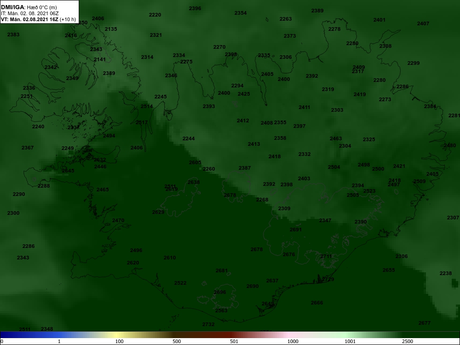Click the map value "2421"
Screen dimensions: 460x345
click(x=399, y=166)
